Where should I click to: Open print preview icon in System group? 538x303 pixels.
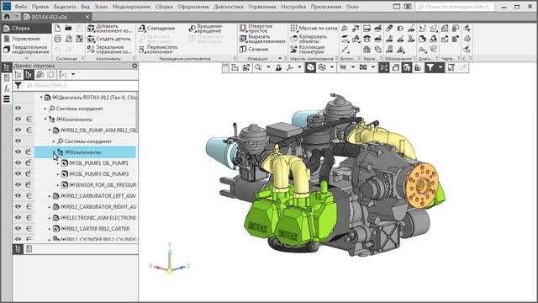click(x=68, y=39)
